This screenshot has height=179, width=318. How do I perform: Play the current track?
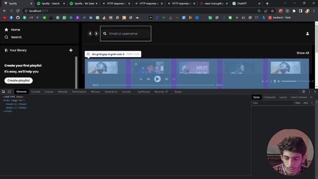pyautogui.click(x=158, y=79)
